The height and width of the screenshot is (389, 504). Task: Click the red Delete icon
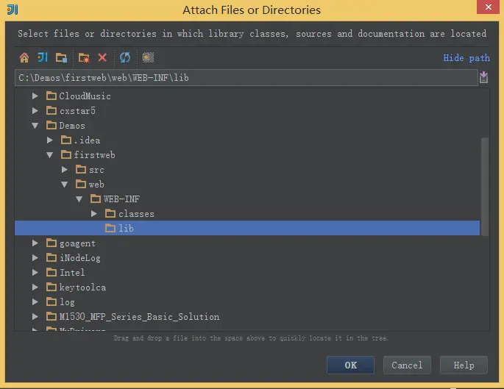pyautogui.click(x=102, y=57)
